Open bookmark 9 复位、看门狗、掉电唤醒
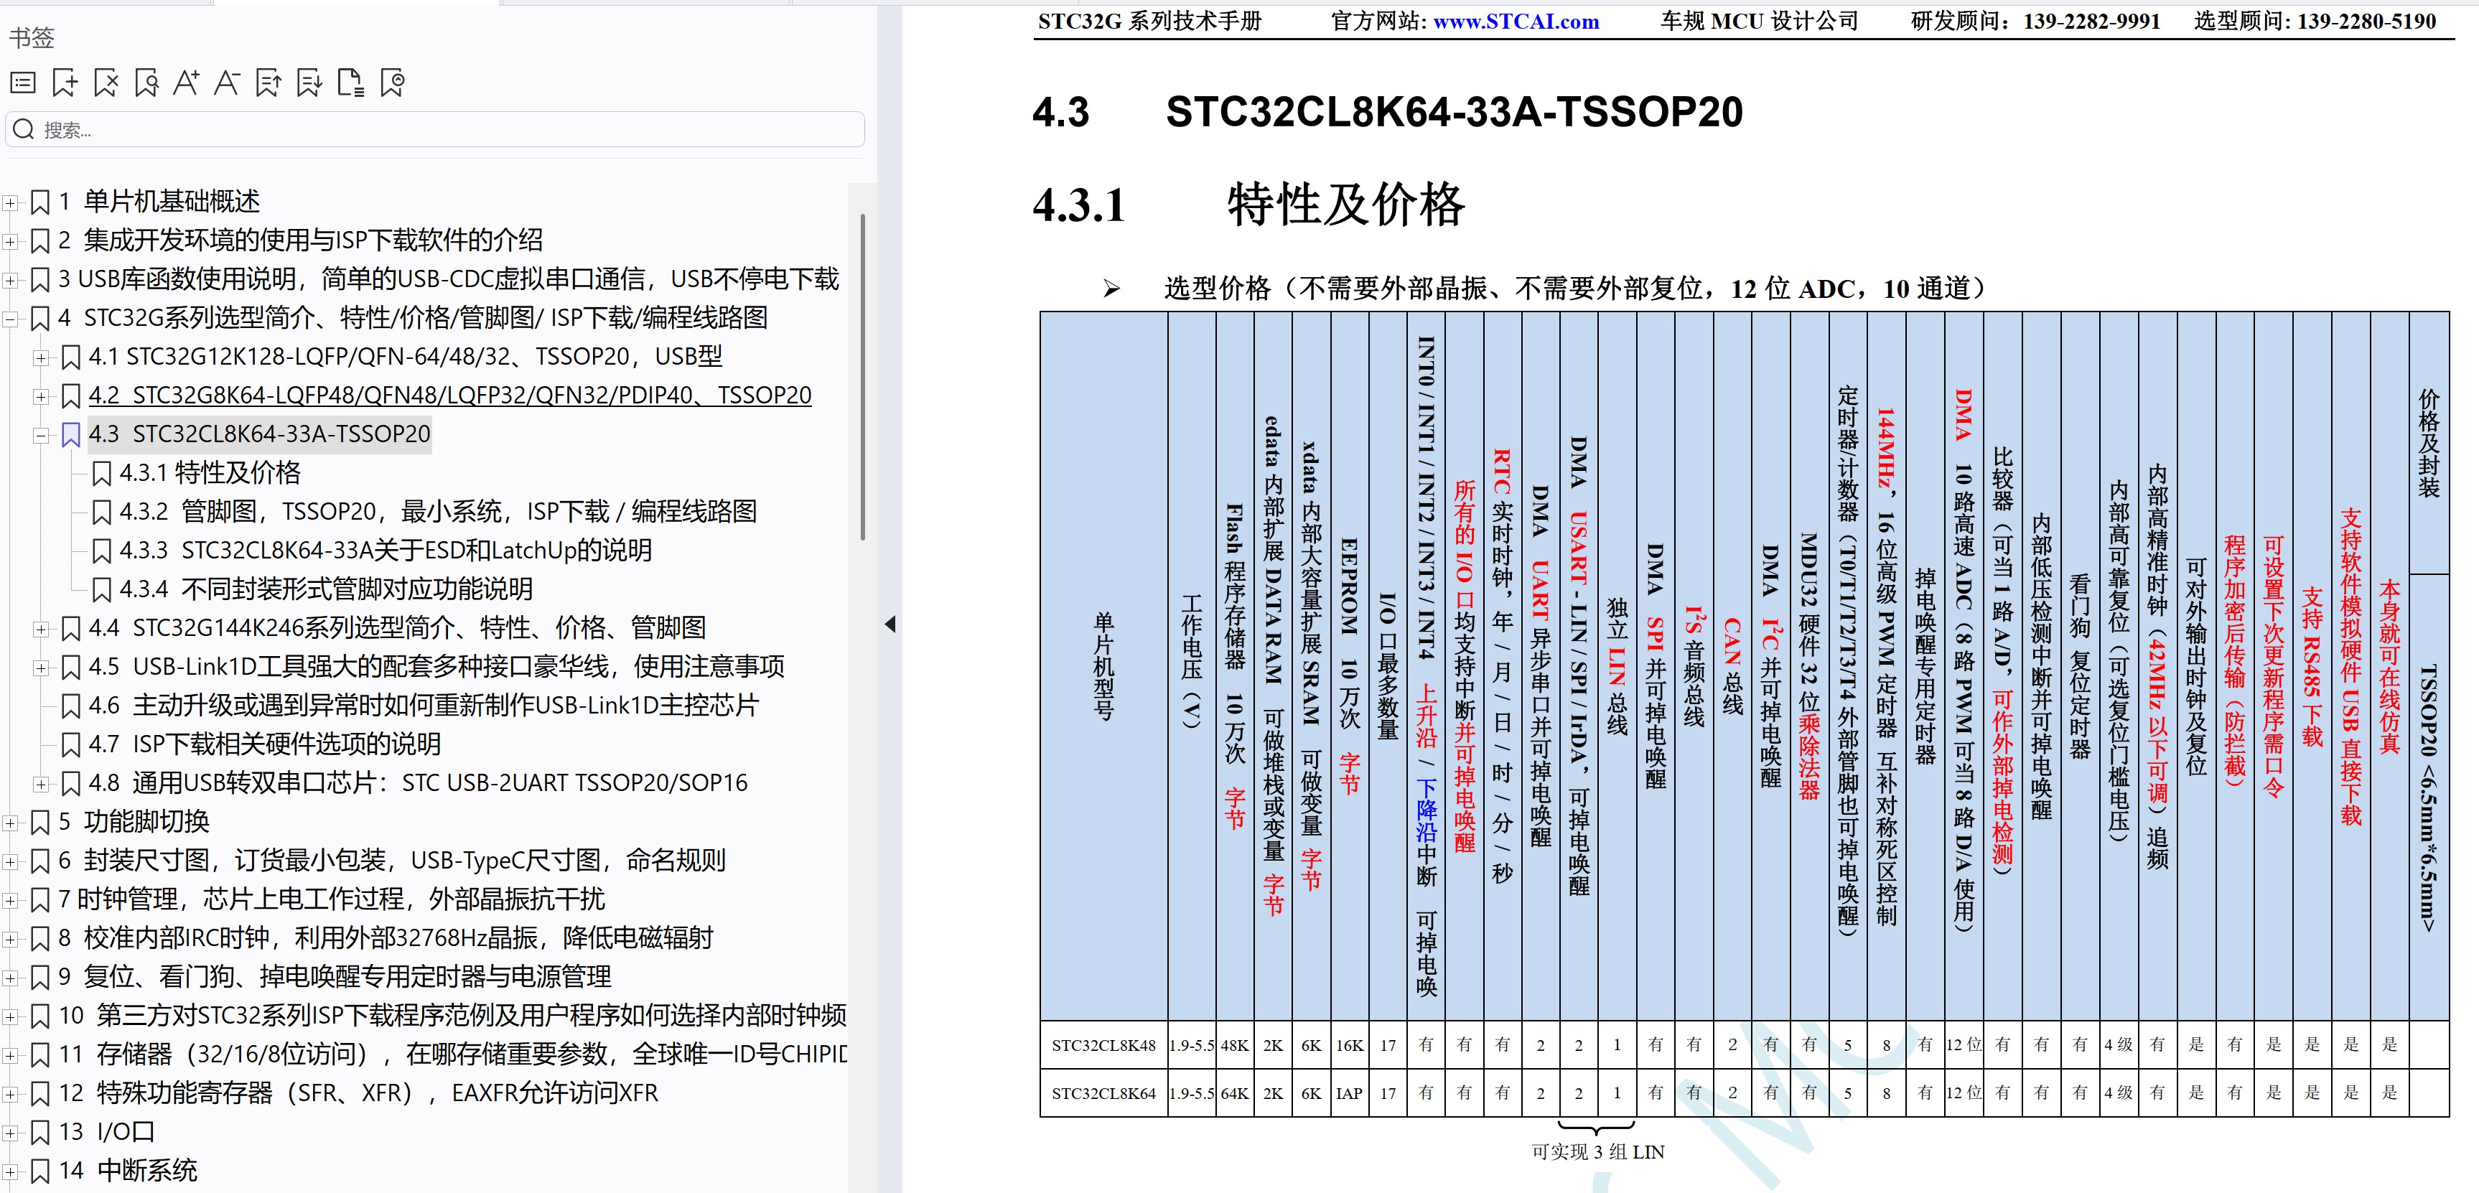 click(x=334, y=976)
